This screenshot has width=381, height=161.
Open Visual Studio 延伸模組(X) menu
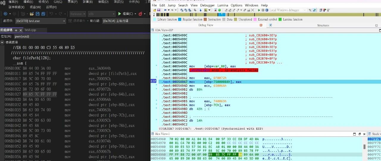click(16, 7)
